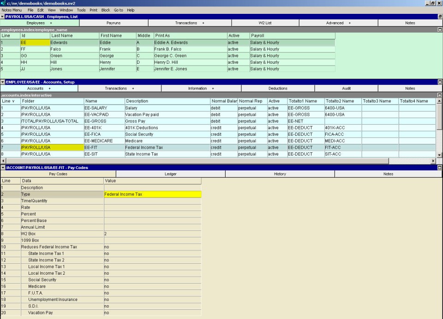Sort by the Last Name column header
This screenshot has height=319, width=443.
tap(74, 36)
